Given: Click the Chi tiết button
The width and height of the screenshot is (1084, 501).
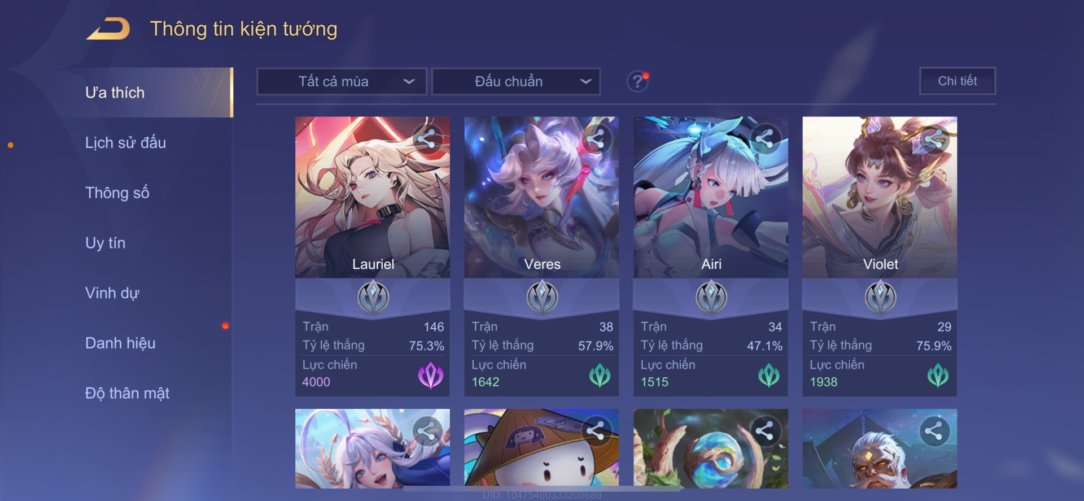Looking at the screenshot, I should [x=958, y=81].
